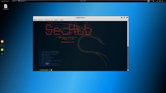Open the Uçbirim menu in terminal menubar
This screenshot has width=166, height=93.
pyautogui.click(x=56, y=20)
